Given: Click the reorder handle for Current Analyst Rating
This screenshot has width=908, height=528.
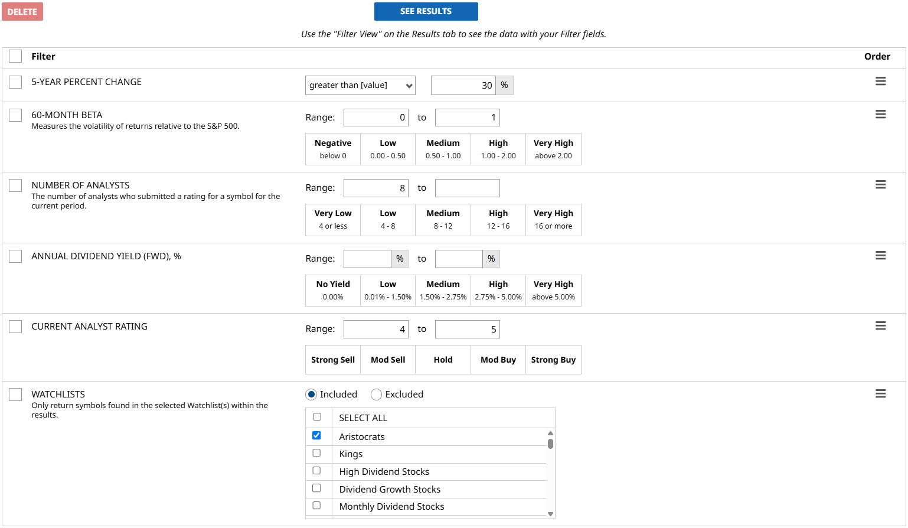Looking at the screenshot, I should pos(880,326).
